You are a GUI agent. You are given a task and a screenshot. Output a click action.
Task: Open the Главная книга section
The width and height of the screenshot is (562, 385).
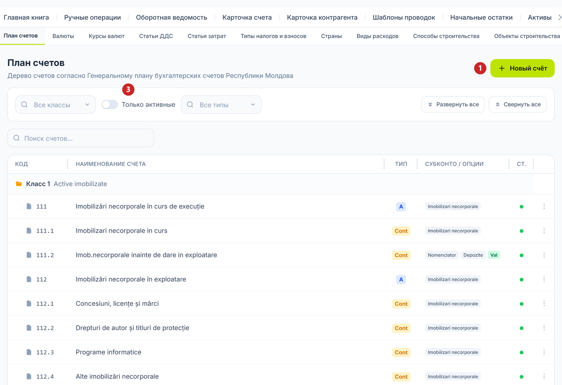pyautogui.click(x=26, y=18)
